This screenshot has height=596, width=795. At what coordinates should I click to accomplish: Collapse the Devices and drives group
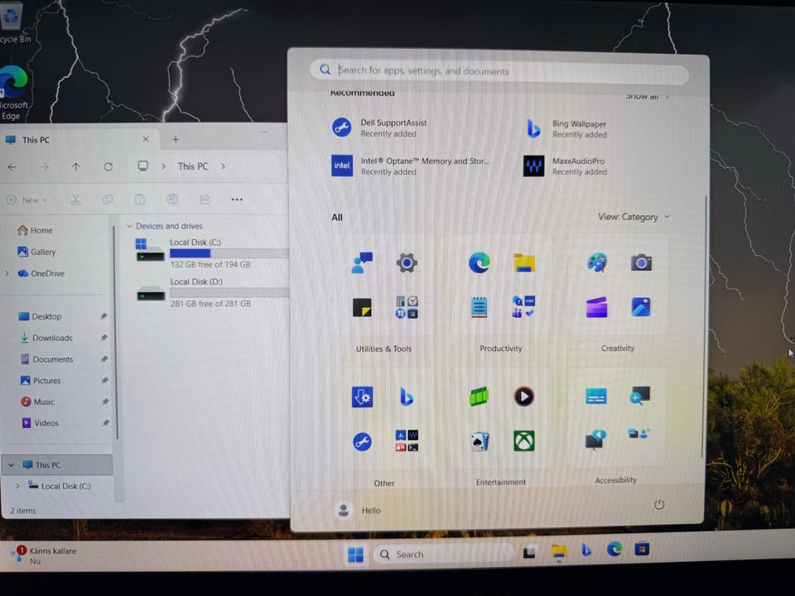pyautogui.click(x=129, y=226)
